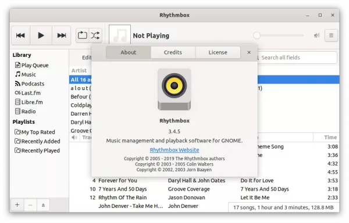
Task: Click the playing-indicator speaker column header
Action: click(x=74, y=138)
